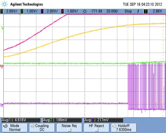Click the orange trigger time reference triangle

[x=20, y=14]
